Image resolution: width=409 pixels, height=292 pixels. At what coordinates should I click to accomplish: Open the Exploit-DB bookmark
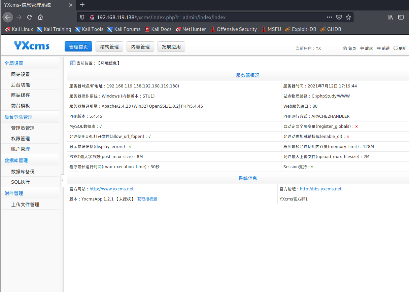pyautogui.click(x=301, y=29)
